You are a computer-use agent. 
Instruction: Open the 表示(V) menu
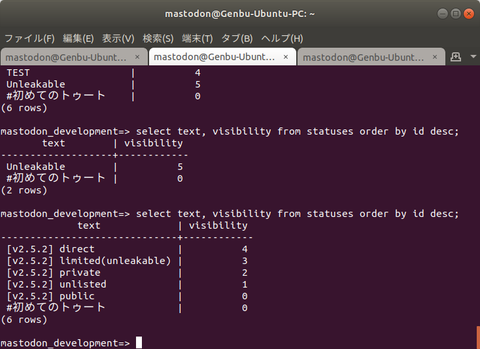pyautogui.click(x=118, y=38)
